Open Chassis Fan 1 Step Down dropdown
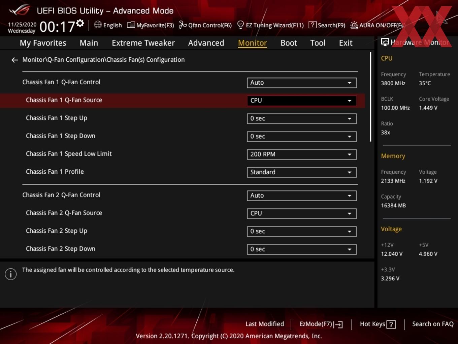Screen dimensions: 458x344 coord(302,136)
